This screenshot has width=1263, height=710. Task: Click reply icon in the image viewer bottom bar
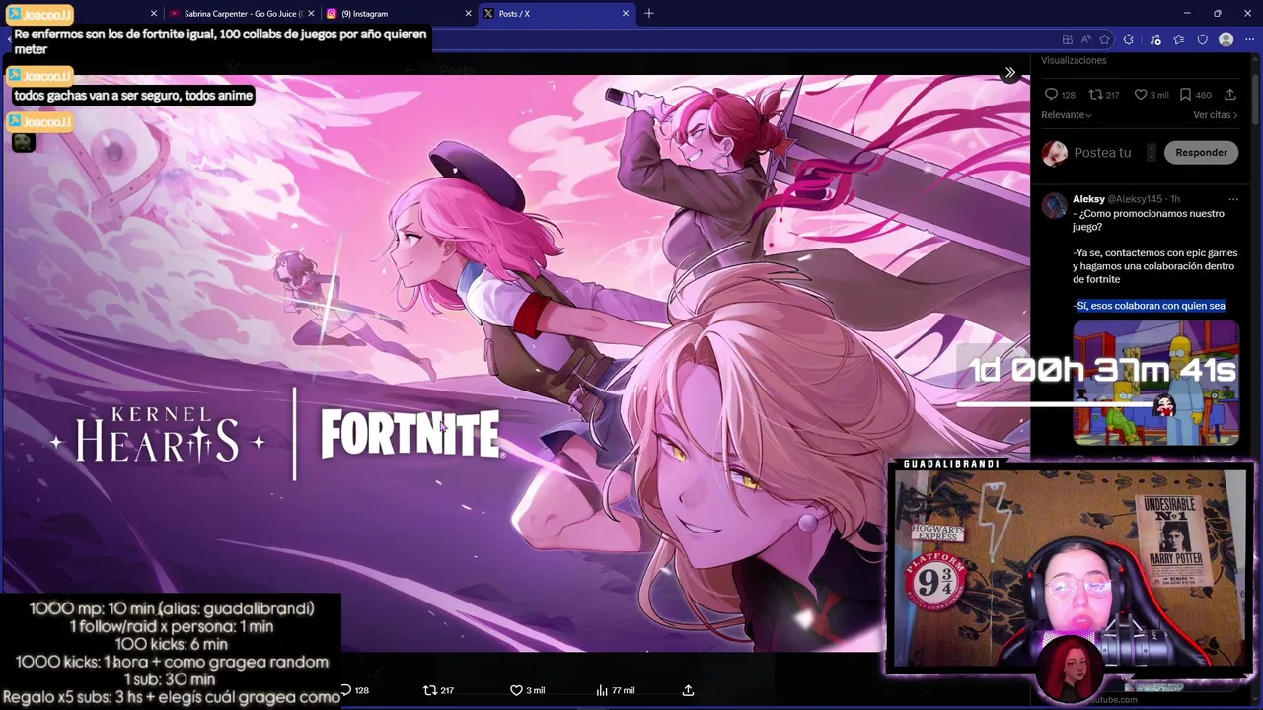pos(345,690)
